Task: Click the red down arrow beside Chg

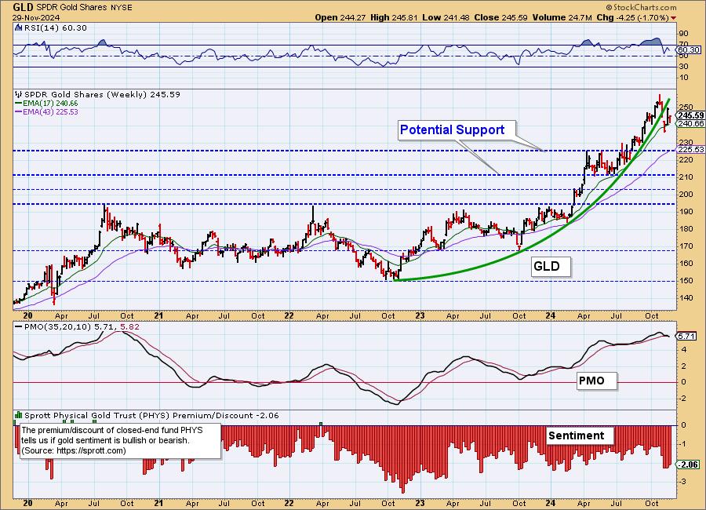Action: click(x=674, y=18)
